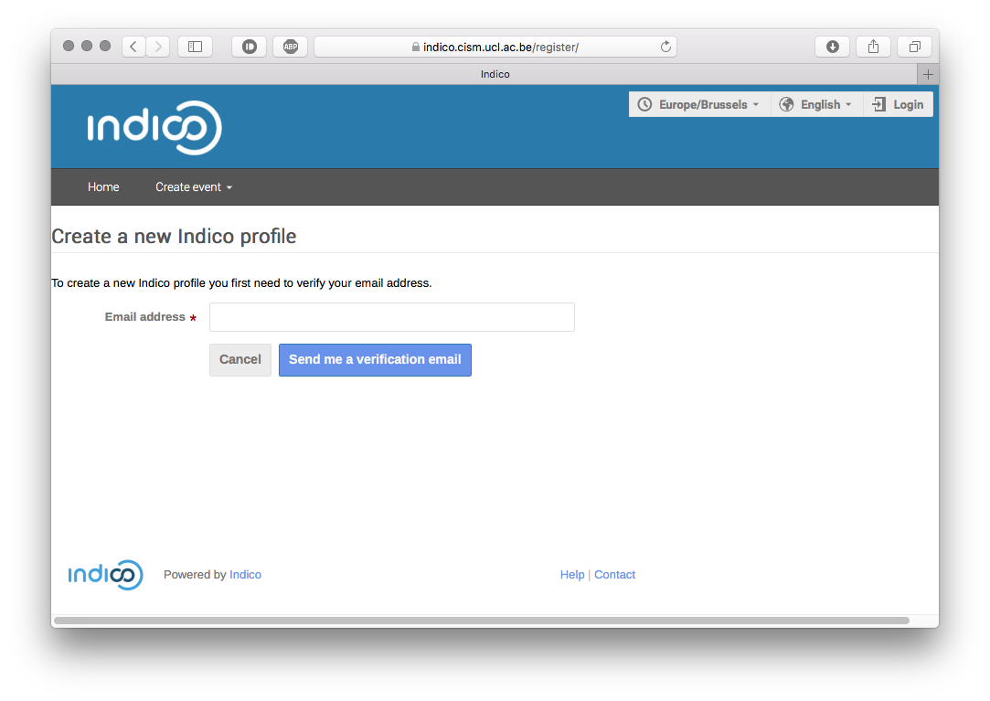The width and height of the screenshot is (990, 701).
Task: Open the Europe/Brussels timezone dropdown
Action: pos(698,105)
